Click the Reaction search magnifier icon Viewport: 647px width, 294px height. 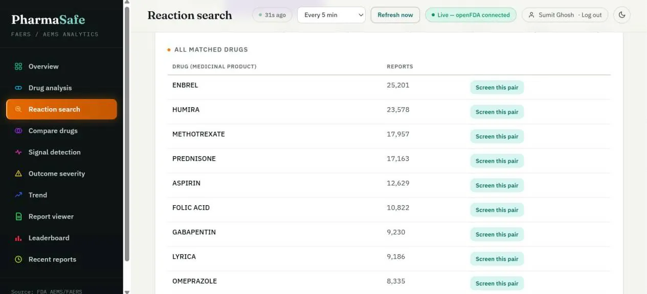tap(18, 109)
